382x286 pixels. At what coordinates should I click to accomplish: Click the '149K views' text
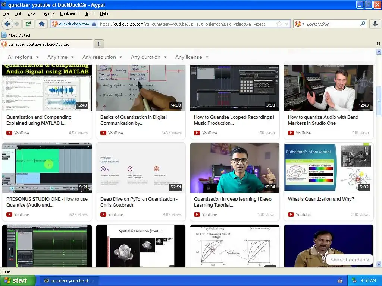172,133
